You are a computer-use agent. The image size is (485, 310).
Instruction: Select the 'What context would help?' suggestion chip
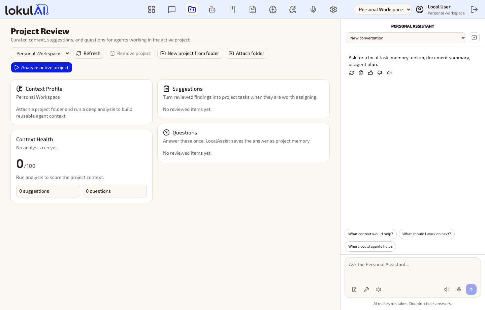click(370, 234)
